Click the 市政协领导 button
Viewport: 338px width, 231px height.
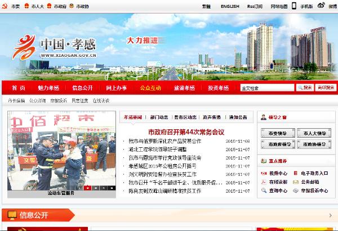(x=314, y=144)
